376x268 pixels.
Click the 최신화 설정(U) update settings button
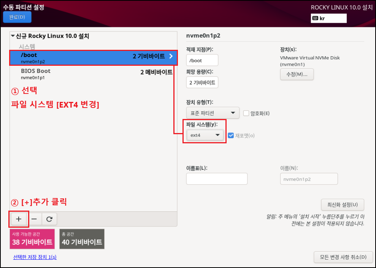pyautogui.click(x=343, y=205)
